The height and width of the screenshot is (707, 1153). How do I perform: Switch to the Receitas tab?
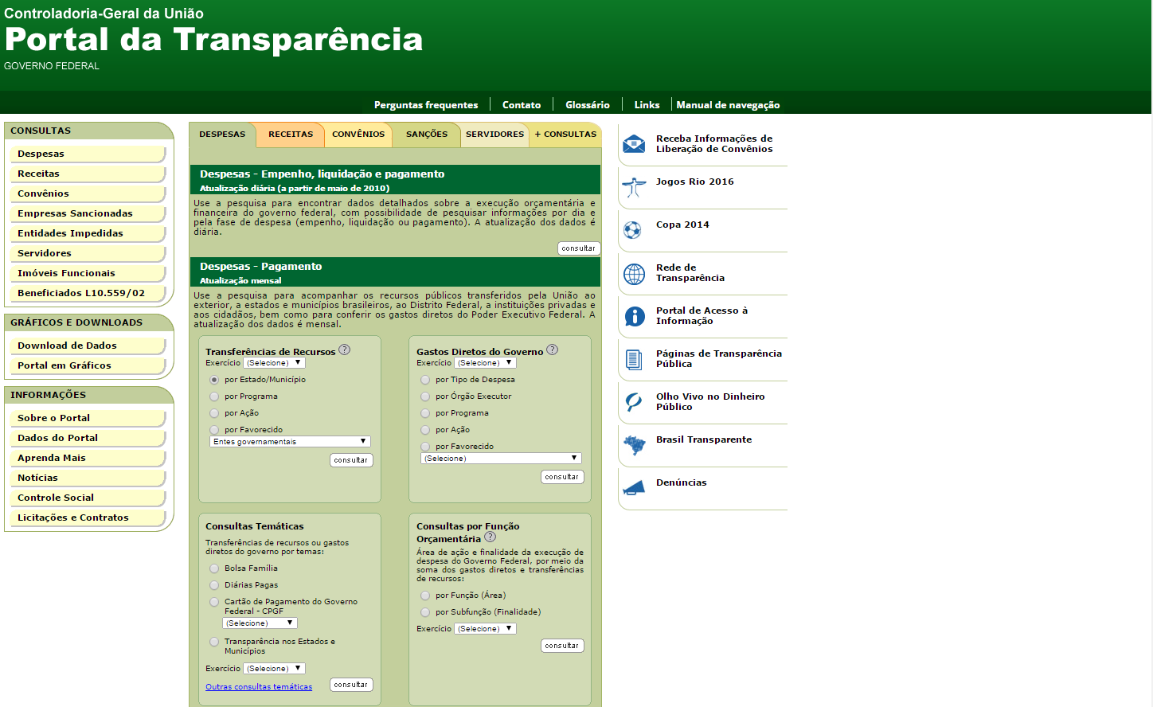tap(291, 135)
